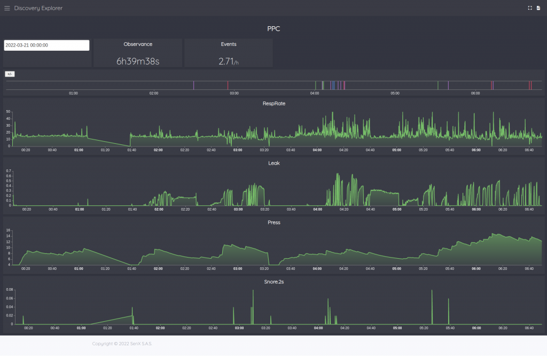Image resolution: width=547 pixels, height=356 pixels.
Task: Click the document export icon at top right
Action: (x=538, y=8)
